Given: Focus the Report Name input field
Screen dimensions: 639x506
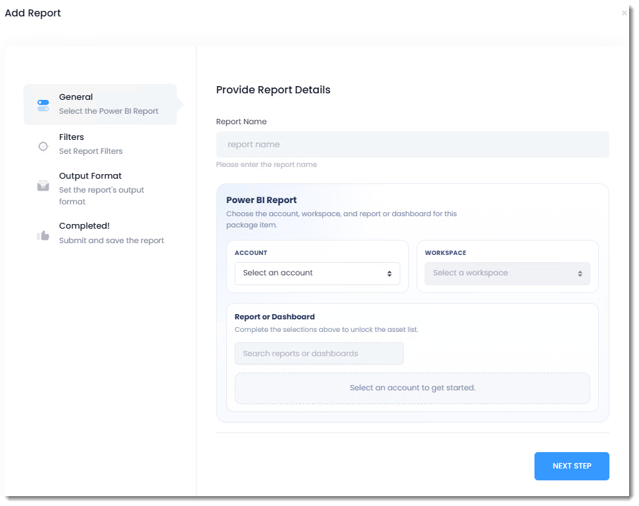Looking at the screenshot, I should tap(412, 145).
